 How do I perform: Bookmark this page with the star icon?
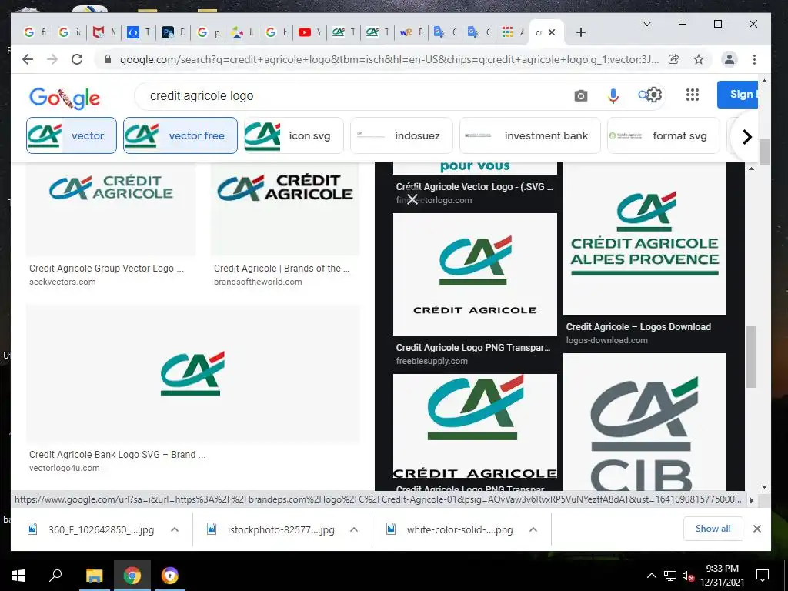tap(699, 59)
